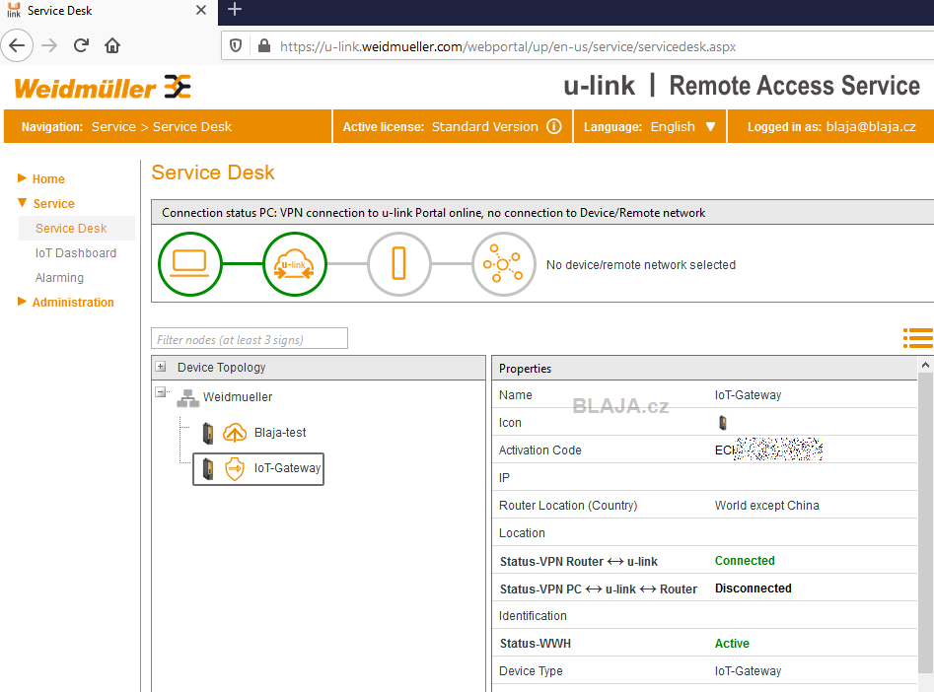The width and height of the screenshot is (934, 692).
Task: Open a new browser tab with plus
Action: [x=235, y=10]
